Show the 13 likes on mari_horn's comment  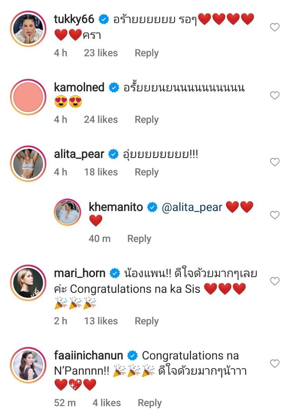[x=101, y=321]
